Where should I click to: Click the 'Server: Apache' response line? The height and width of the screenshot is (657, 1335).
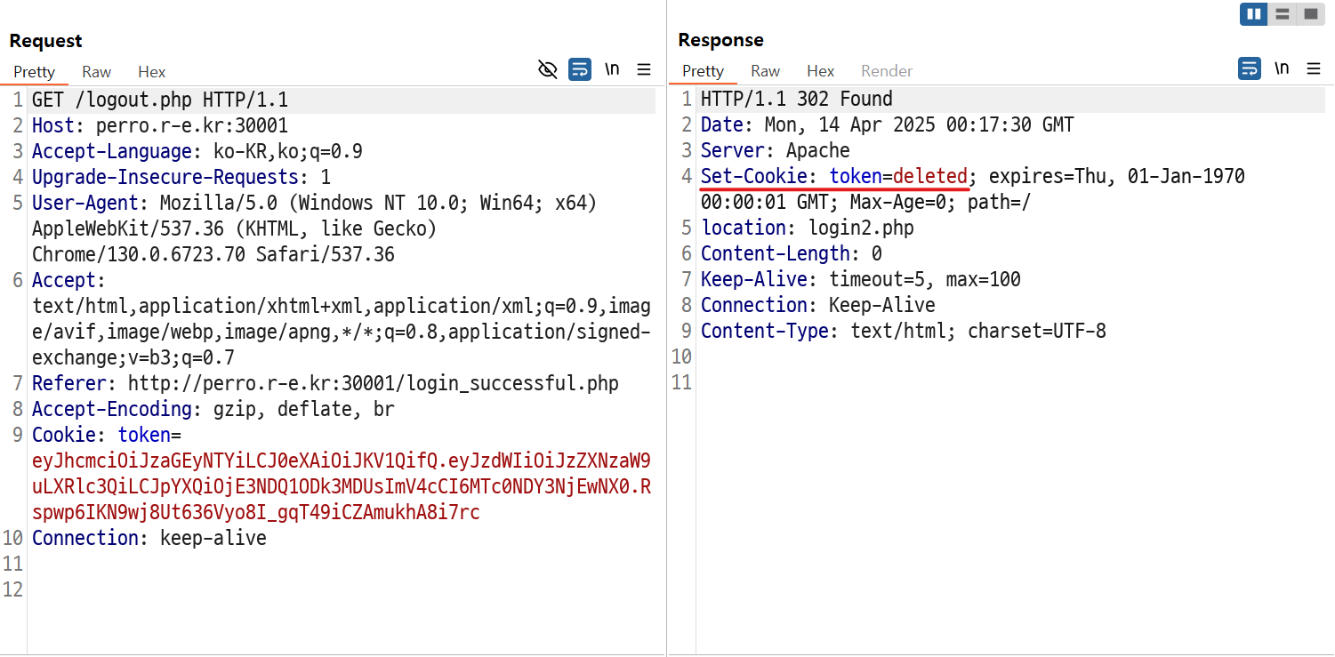[x=776, y=151]
